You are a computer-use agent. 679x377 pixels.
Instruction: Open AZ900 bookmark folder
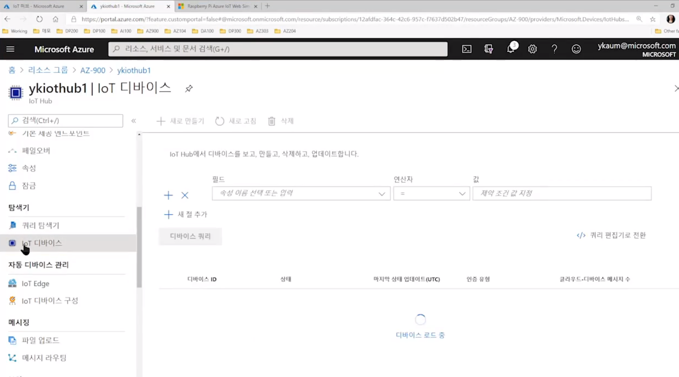click(148, 31)
